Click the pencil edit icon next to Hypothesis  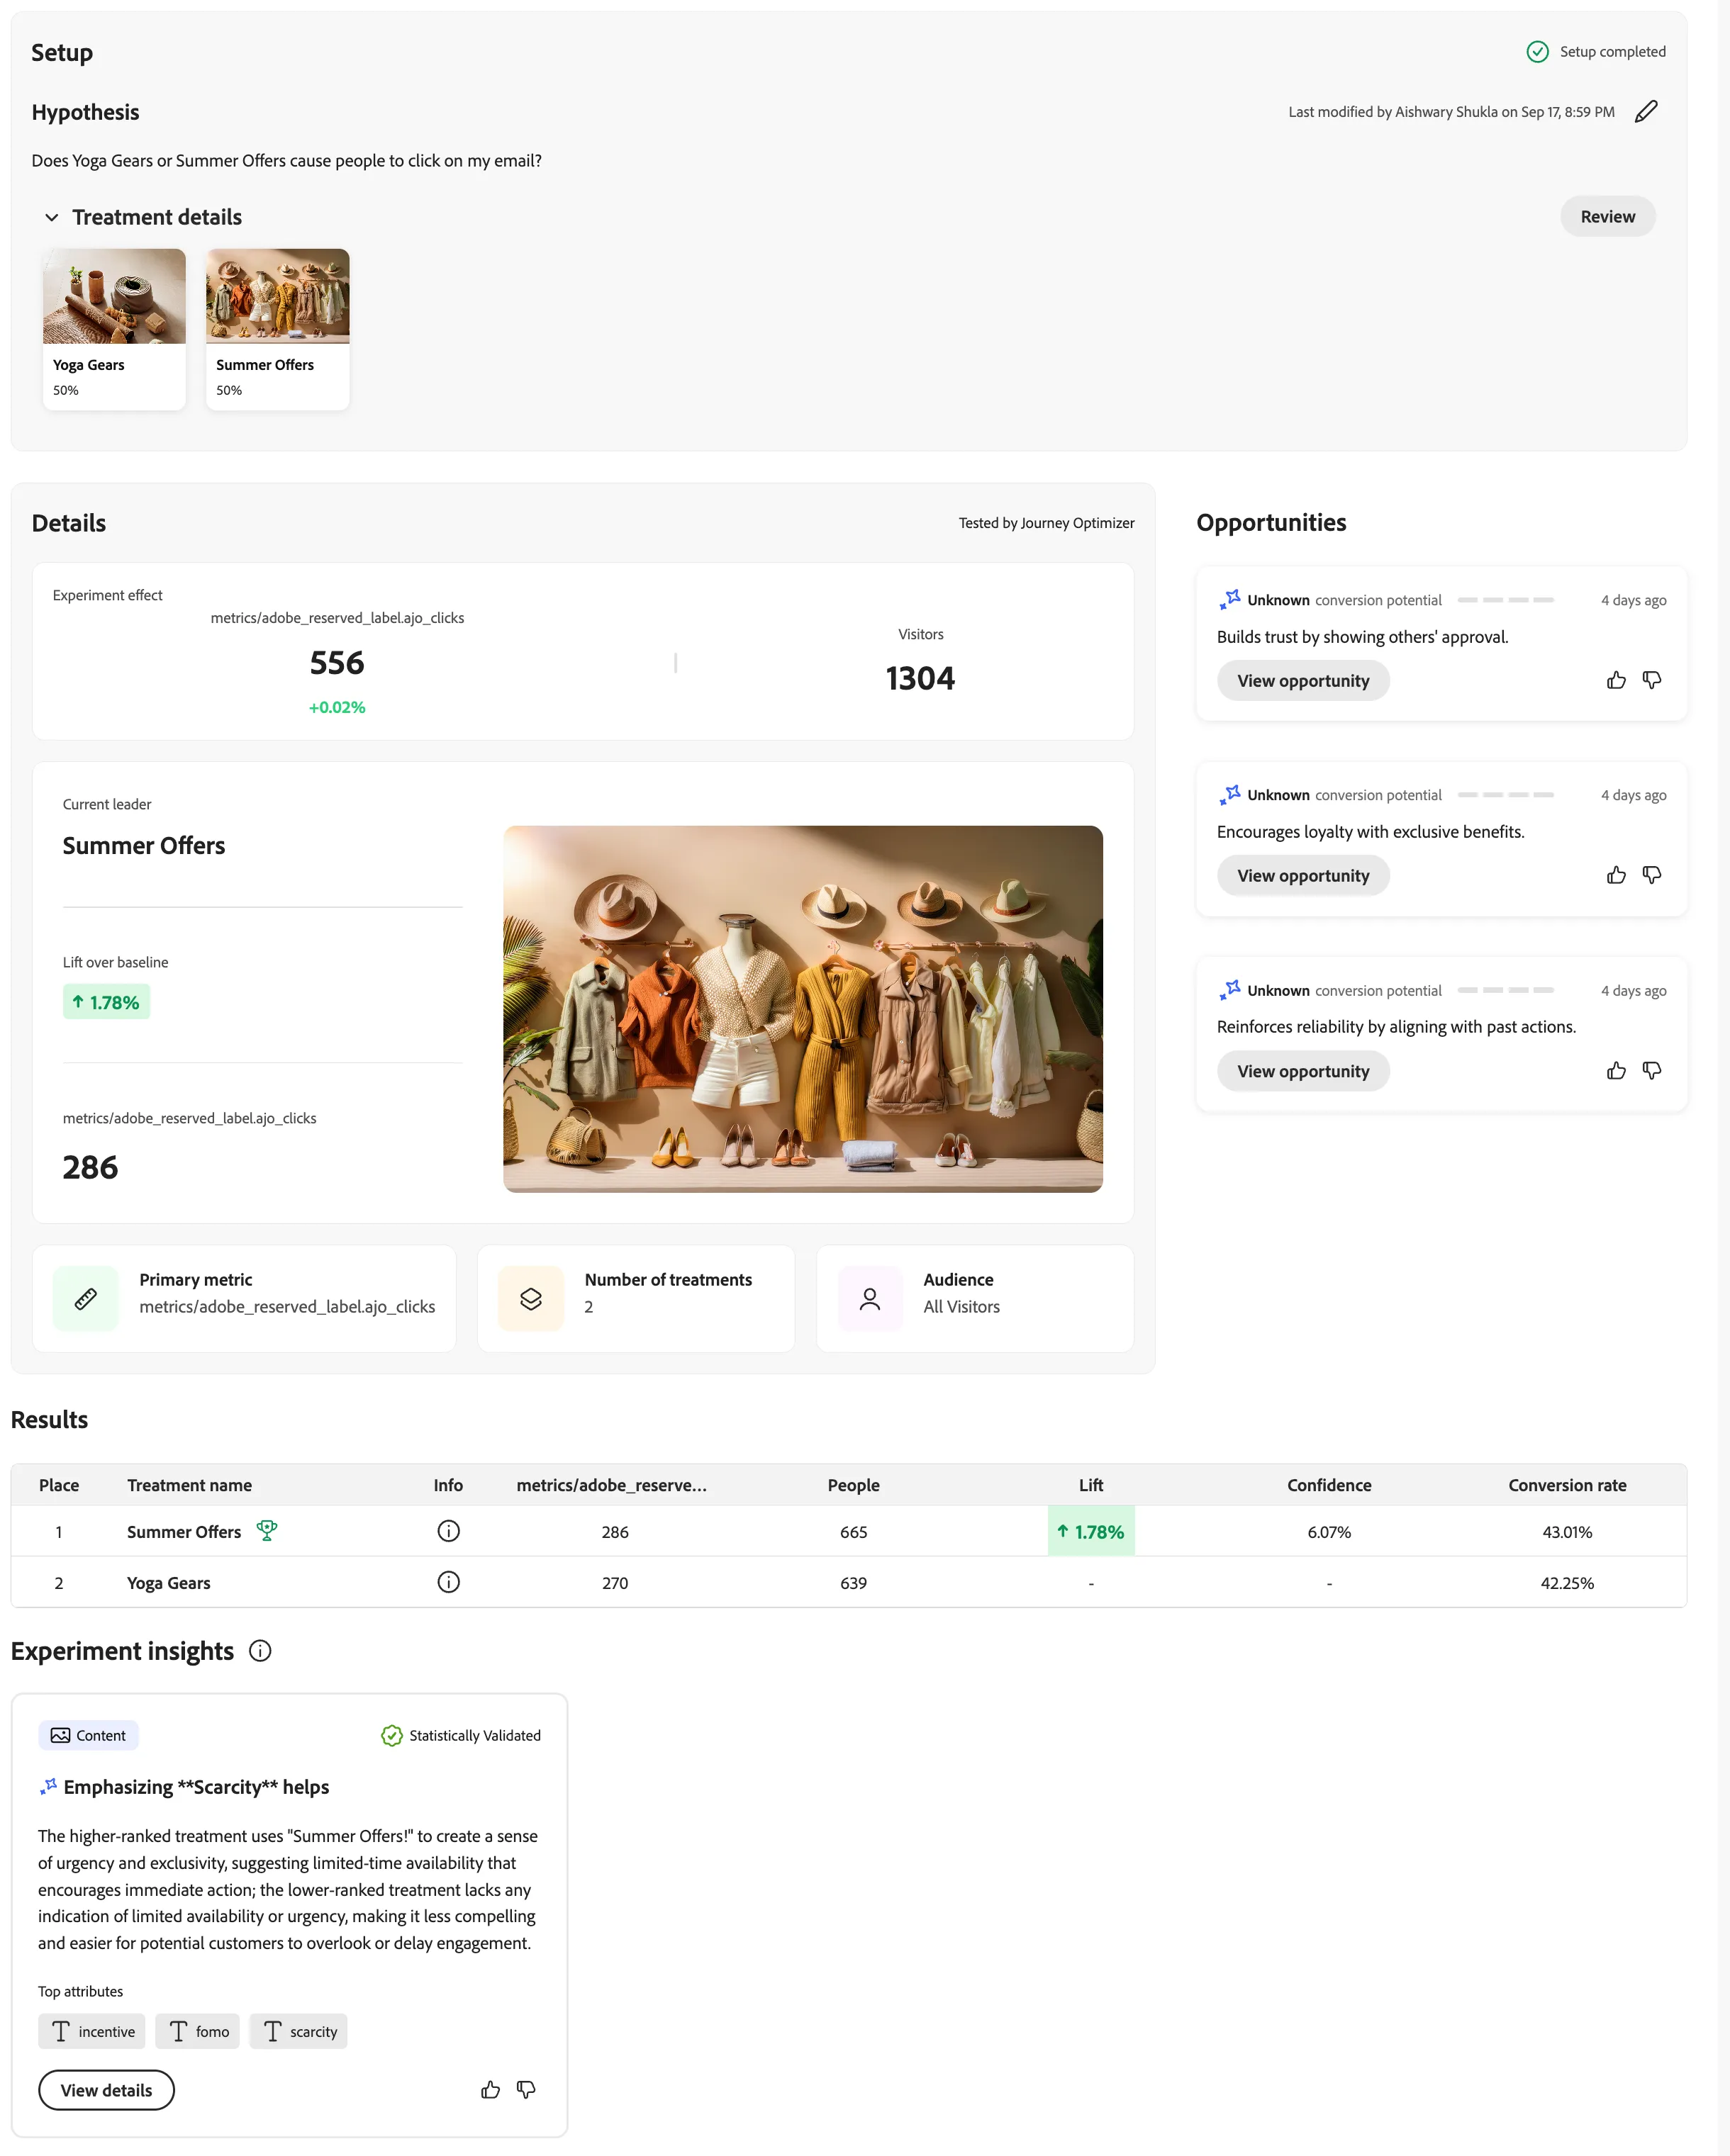(1646, 111)
